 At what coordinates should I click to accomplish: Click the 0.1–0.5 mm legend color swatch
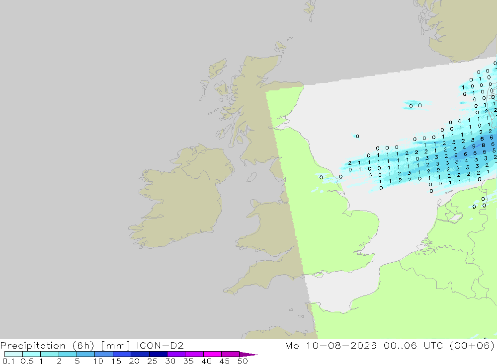[x=13, y=354]
